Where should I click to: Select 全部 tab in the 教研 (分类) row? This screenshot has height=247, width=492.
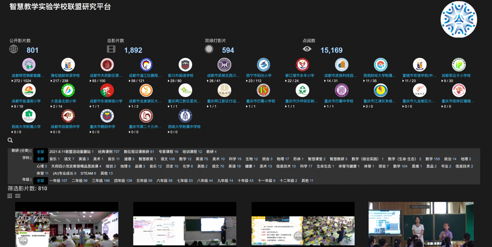(x=40, y=152)
